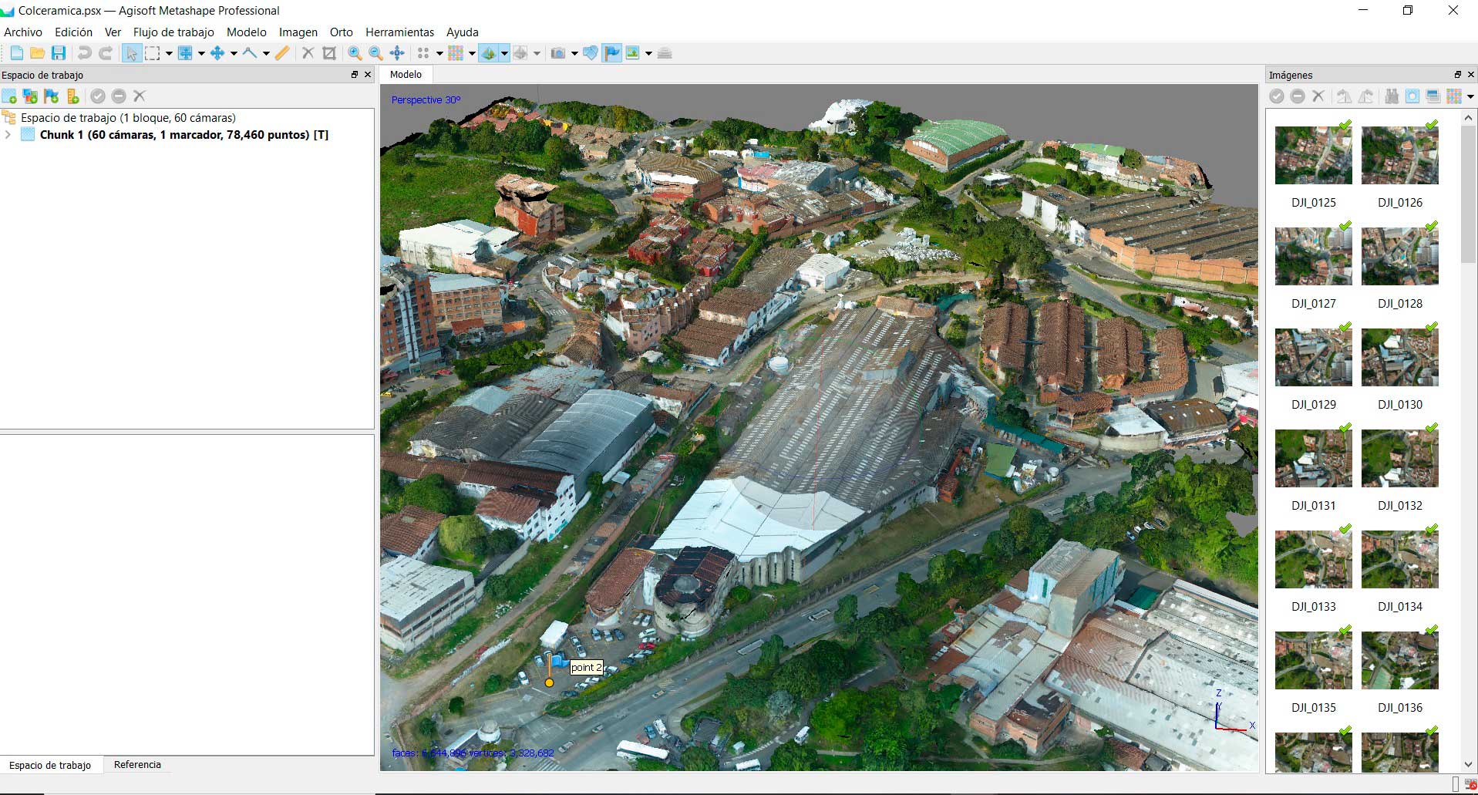The image size is (1478, 795).
Task: Select the ruler measurement tool
Action: 282,53
